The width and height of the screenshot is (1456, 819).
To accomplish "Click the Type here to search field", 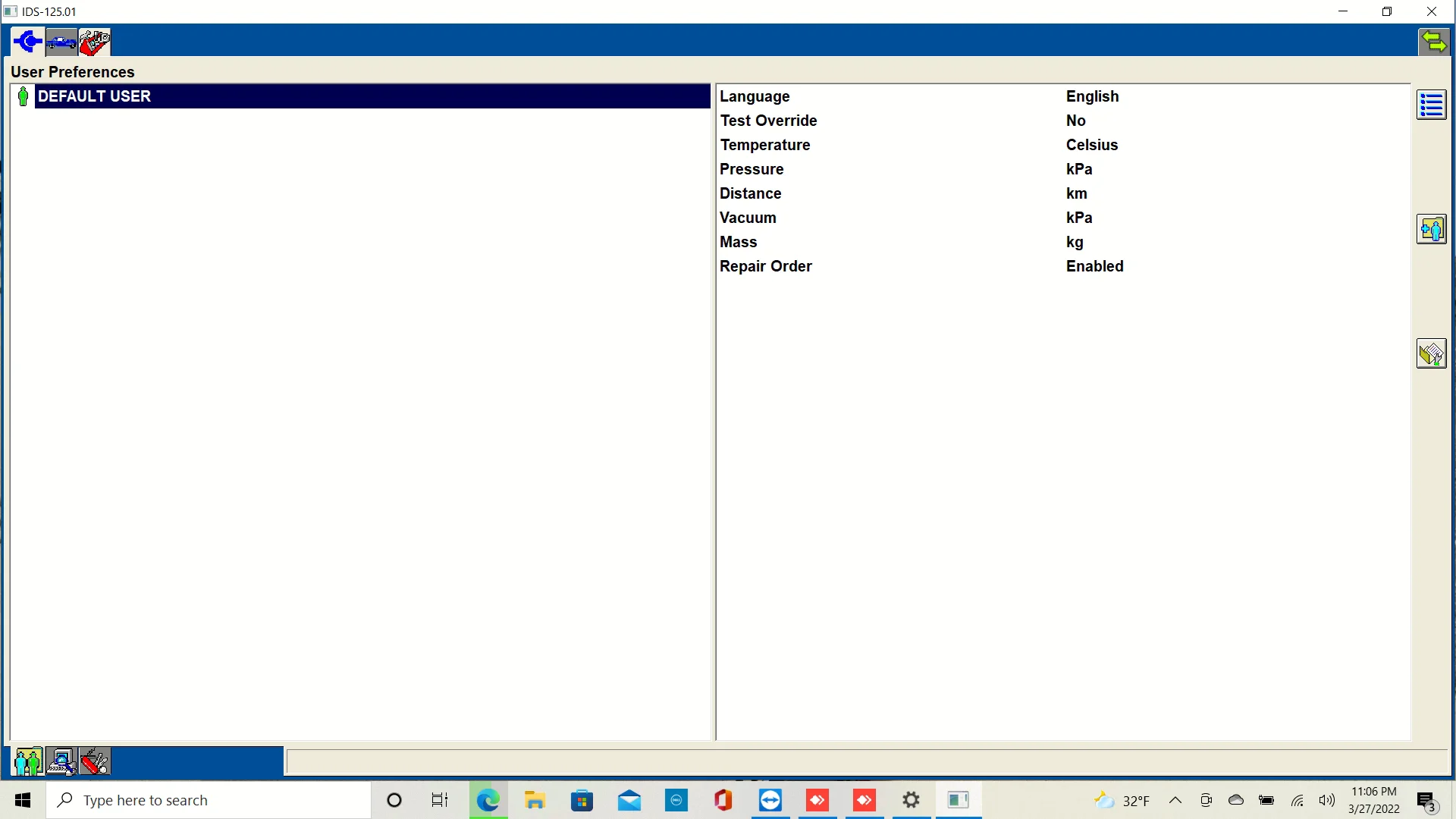I will (209, 800).
